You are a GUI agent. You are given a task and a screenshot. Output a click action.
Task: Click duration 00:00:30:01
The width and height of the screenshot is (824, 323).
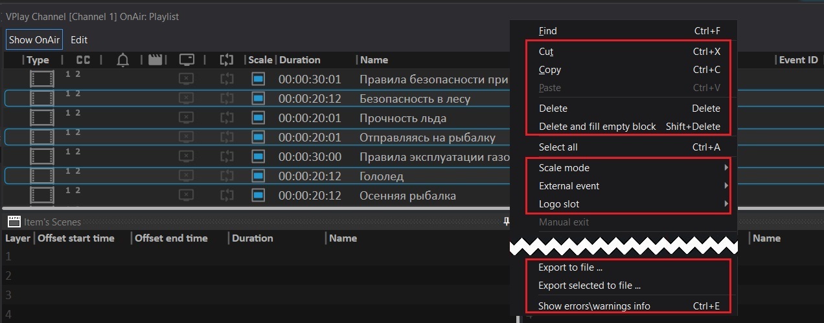[x=310, y=79]
